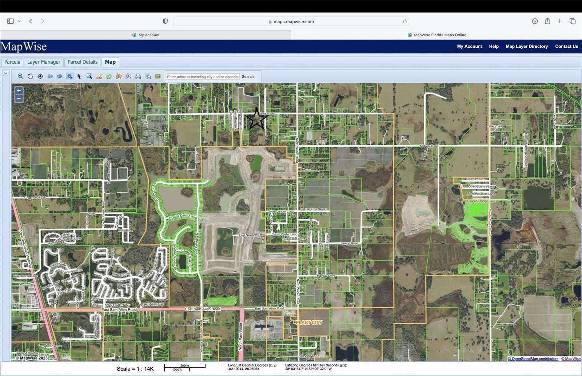Select the pointer selection tool
Viewport: 582px width, 376px height.
tap(79, 76)
